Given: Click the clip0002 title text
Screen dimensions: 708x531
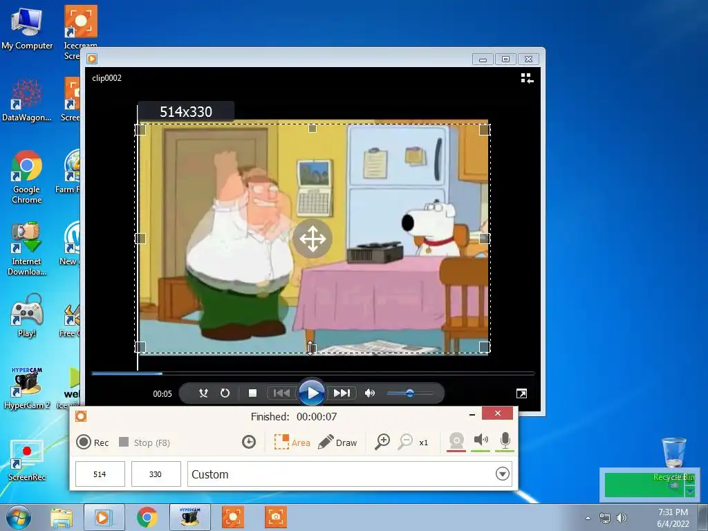Looking at the screenshot, I should [x=106, y=77].
